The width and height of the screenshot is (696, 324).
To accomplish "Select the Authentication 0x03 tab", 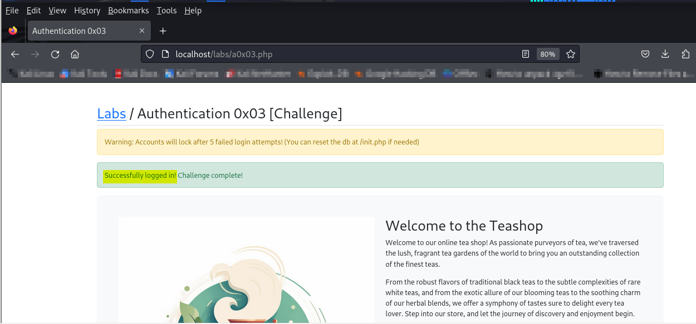I will 89,31.
